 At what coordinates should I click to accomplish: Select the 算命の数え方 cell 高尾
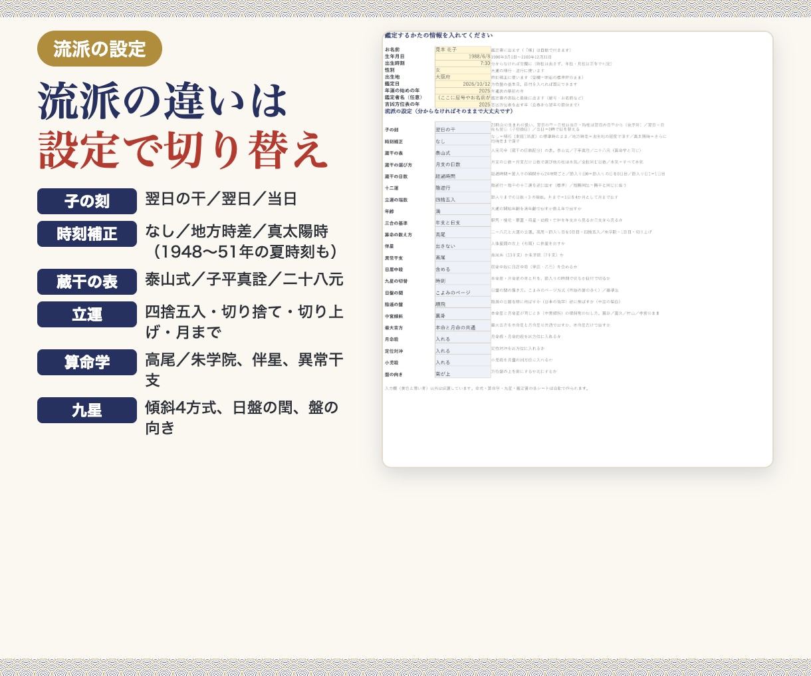463,233
